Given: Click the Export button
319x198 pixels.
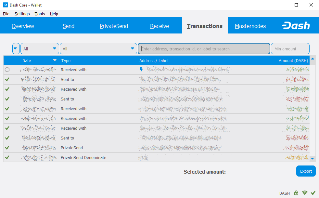Looking at the screenshot, I should pos(306,171).
